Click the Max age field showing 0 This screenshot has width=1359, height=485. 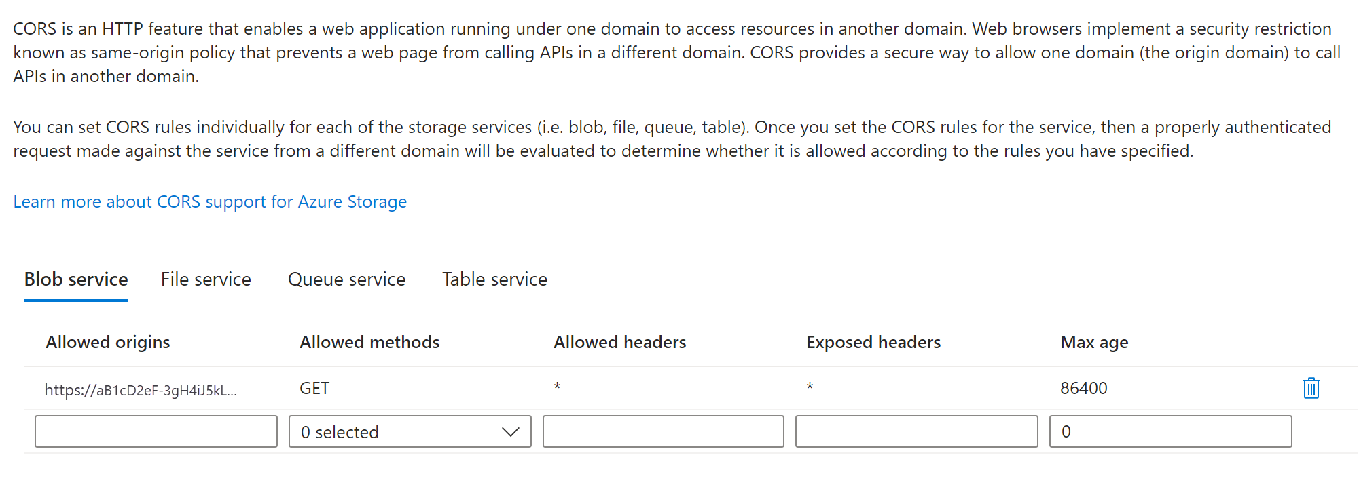(x=1171, y=432)
